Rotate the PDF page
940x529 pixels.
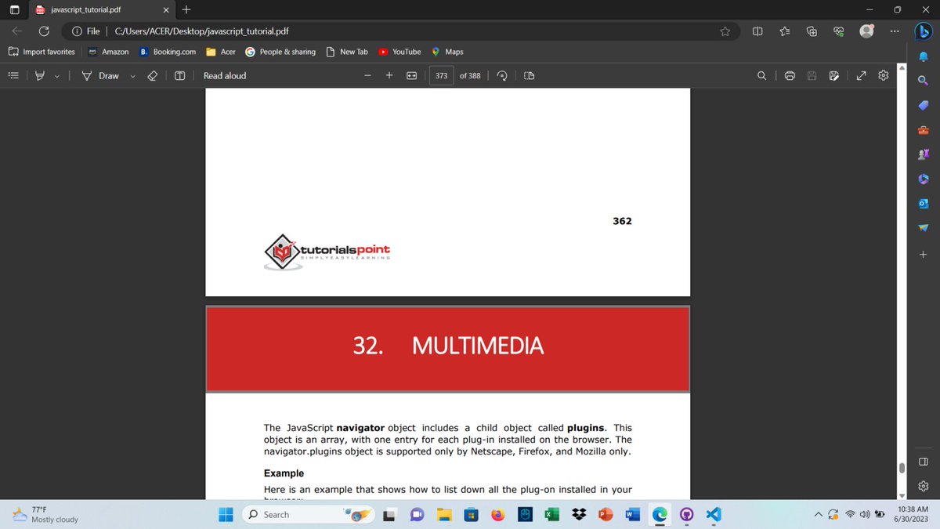[504, 76]
